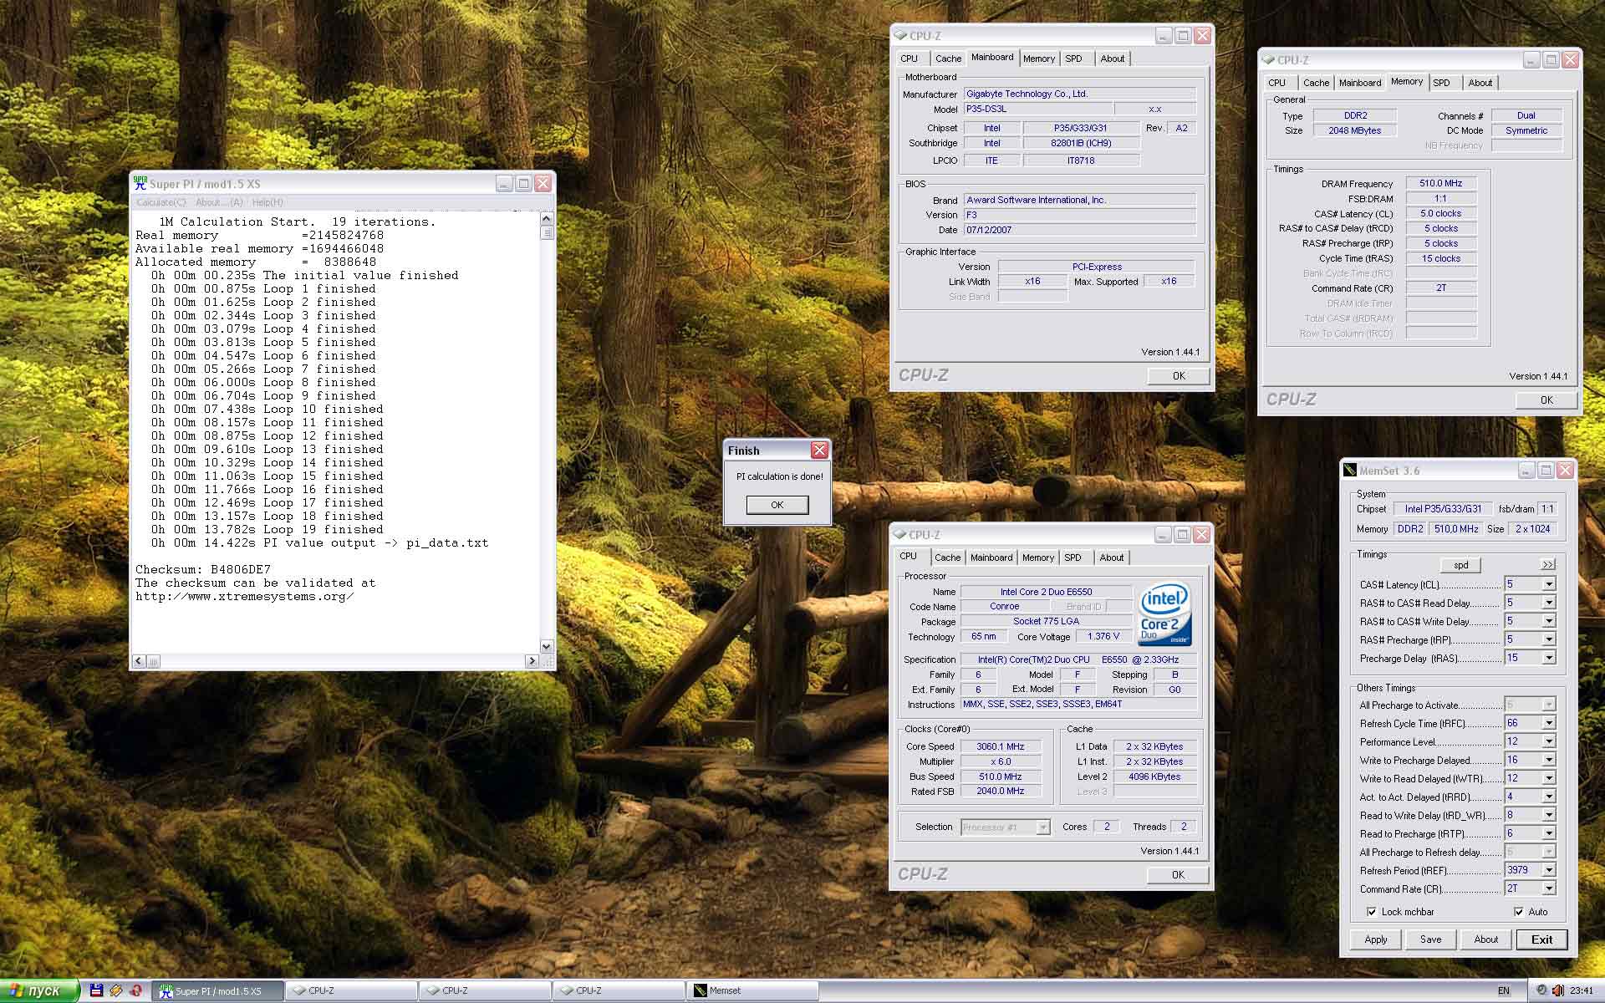This screenshot has height=1003, width=1605.
Task: Click the Core Speed 3060.1 MHz value
Action: (1000, 746)
